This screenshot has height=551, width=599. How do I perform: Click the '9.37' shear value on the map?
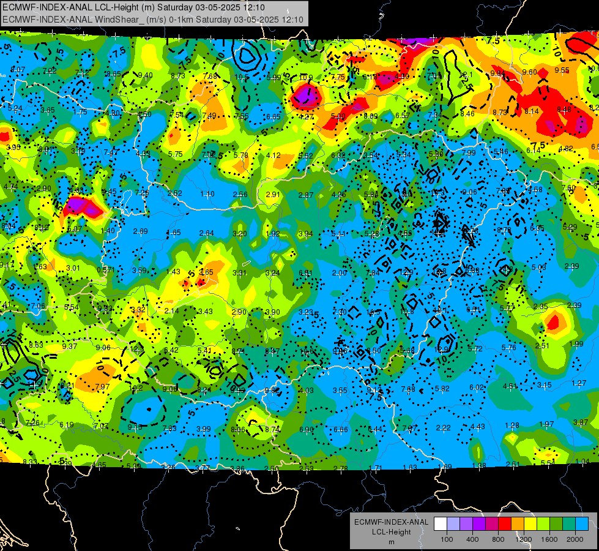pos(70,346)
